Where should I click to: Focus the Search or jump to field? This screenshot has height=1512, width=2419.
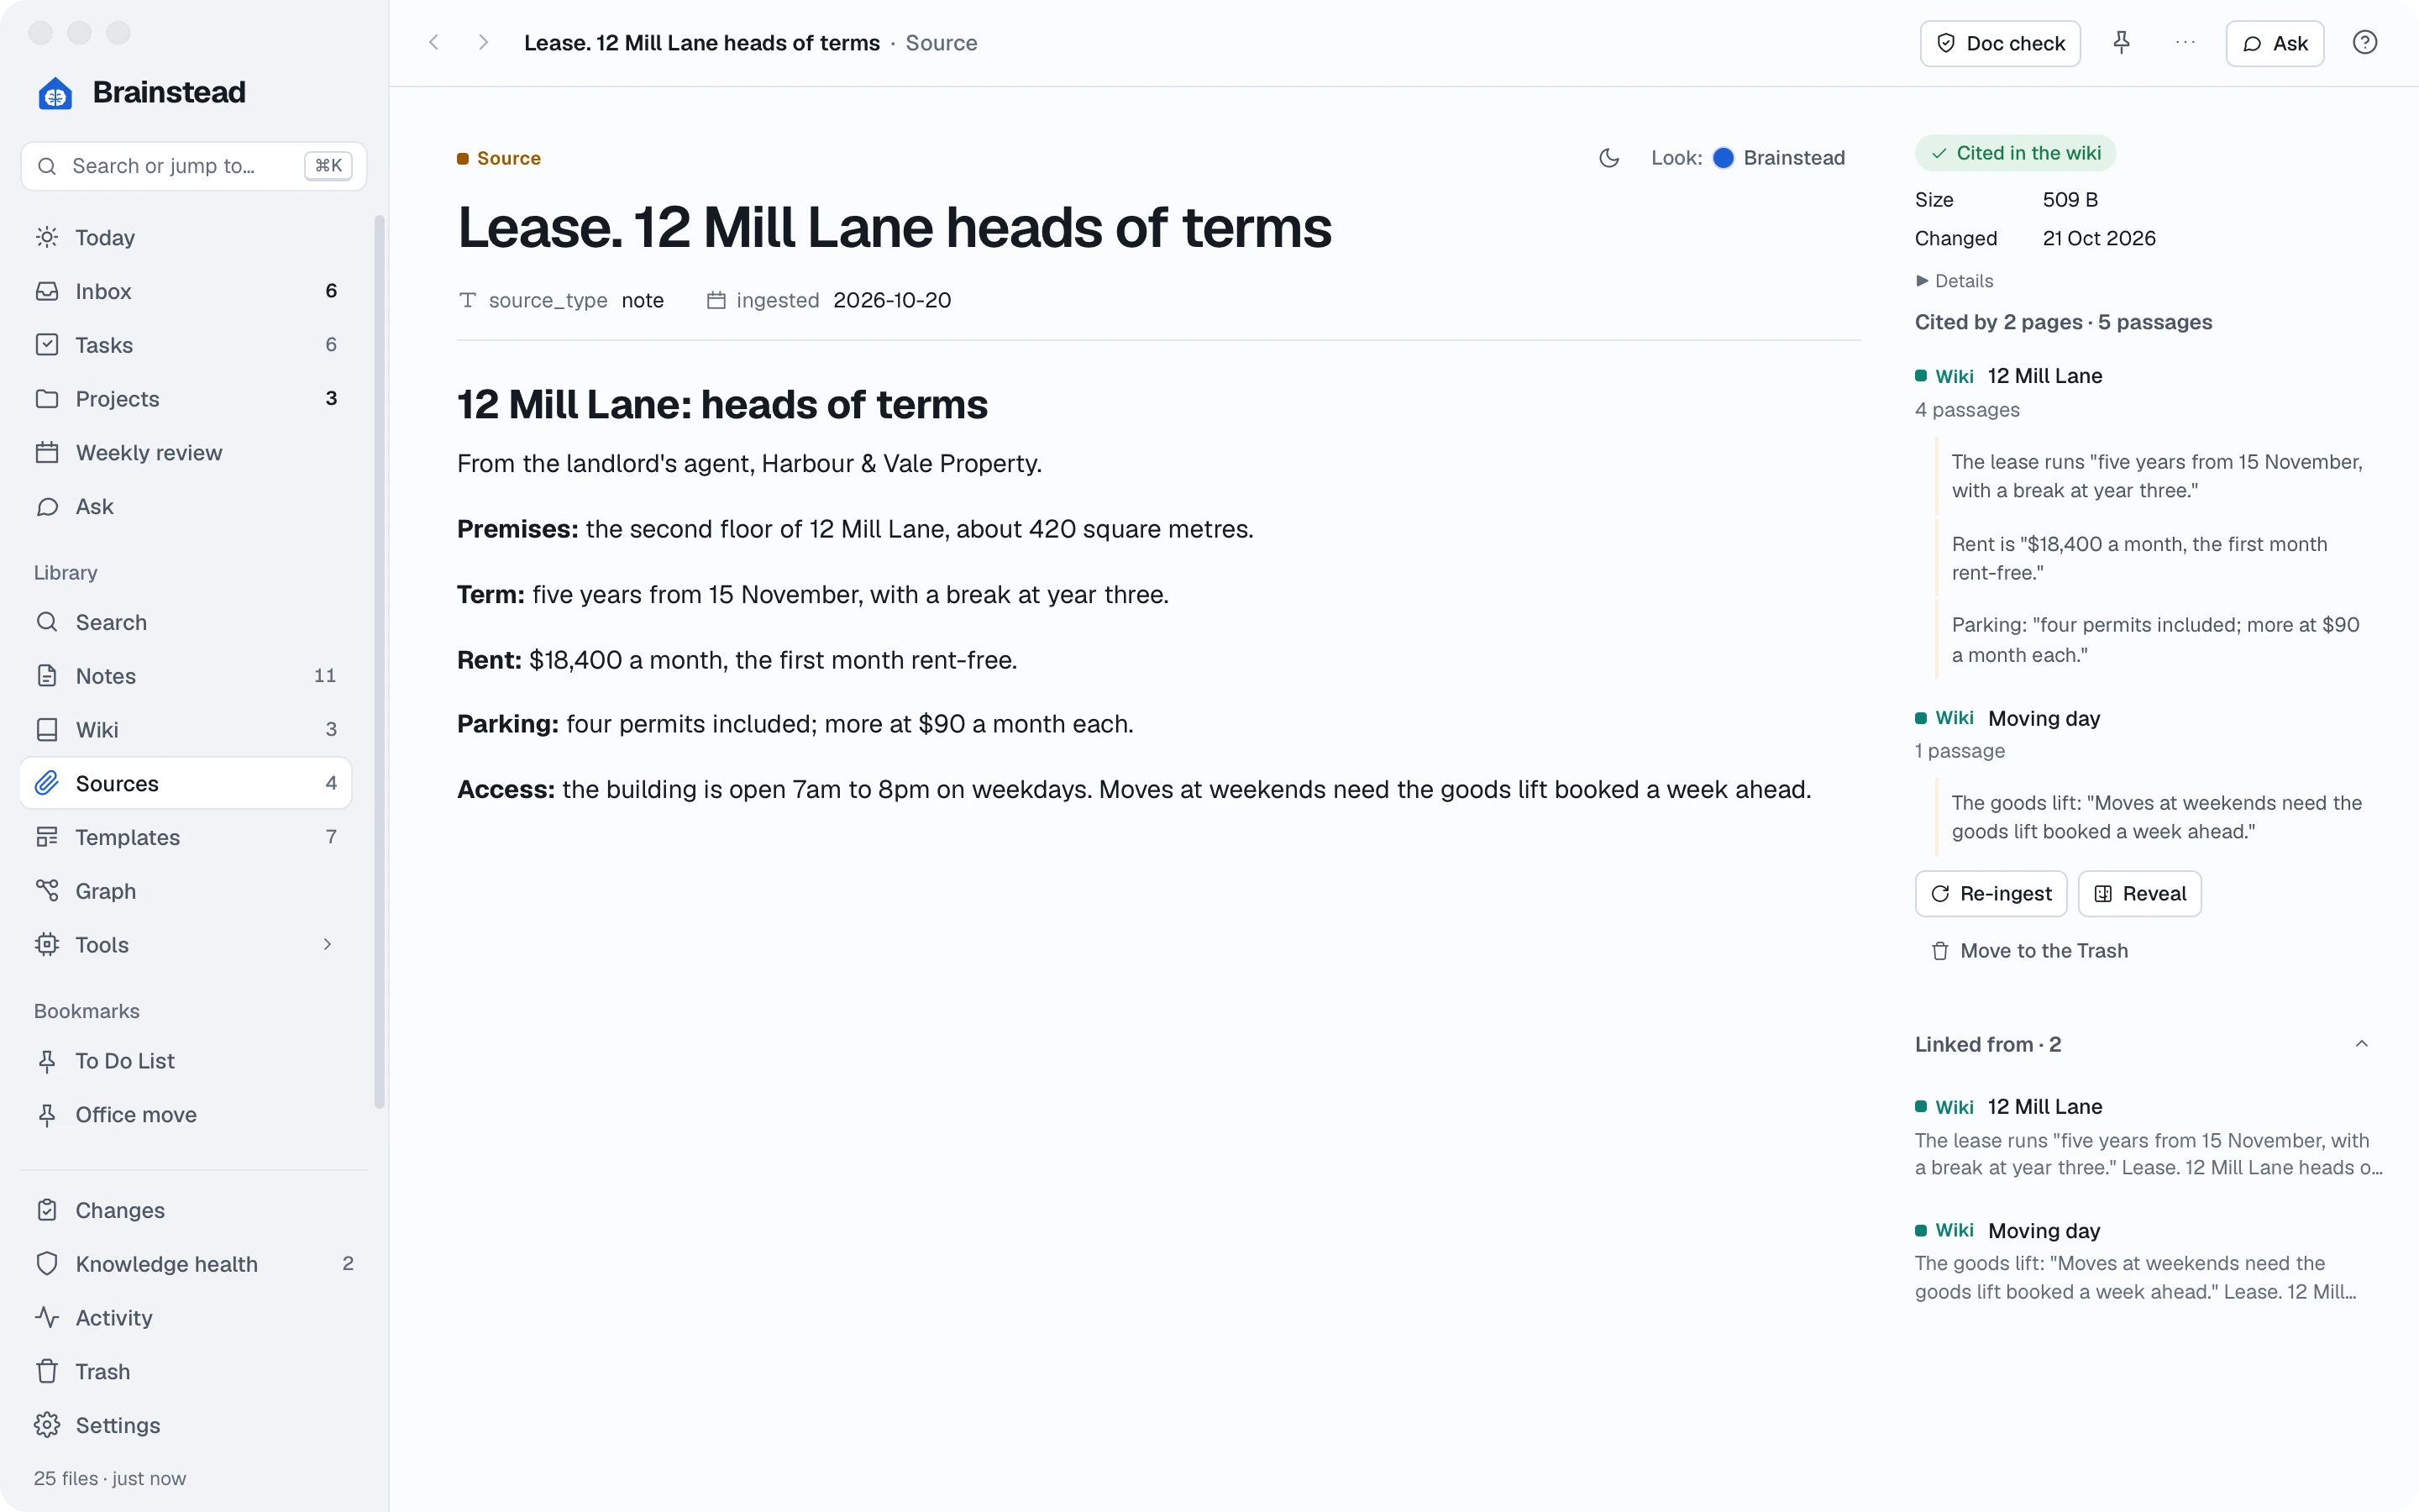click(x=194, y=166)
